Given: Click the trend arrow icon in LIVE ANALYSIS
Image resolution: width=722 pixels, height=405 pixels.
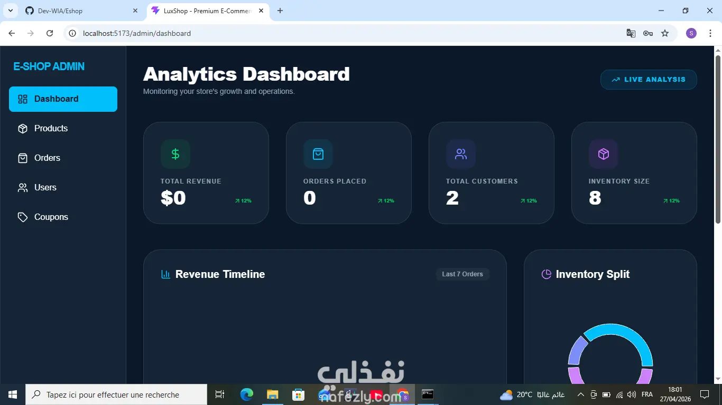Looking at the screenshot, I should click(616, 80).
